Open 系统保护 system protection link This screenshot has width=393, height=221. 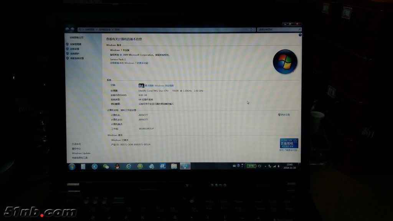(x=74, y=54)
